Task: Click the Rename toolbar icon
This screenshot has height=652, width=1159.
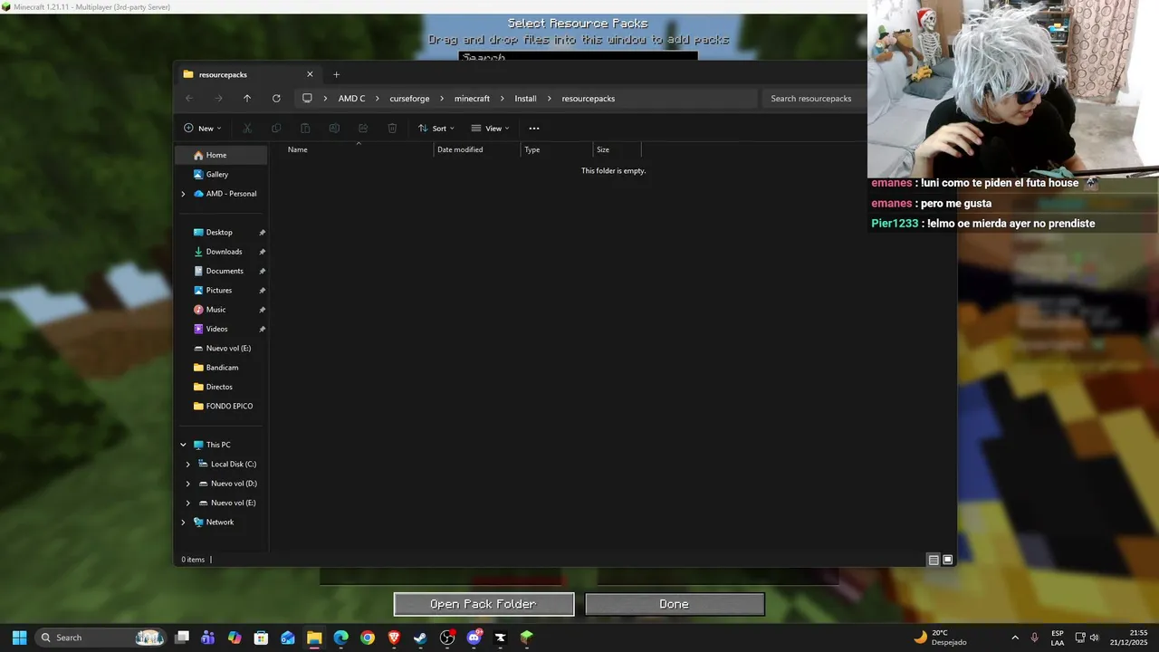Action: 334,129
